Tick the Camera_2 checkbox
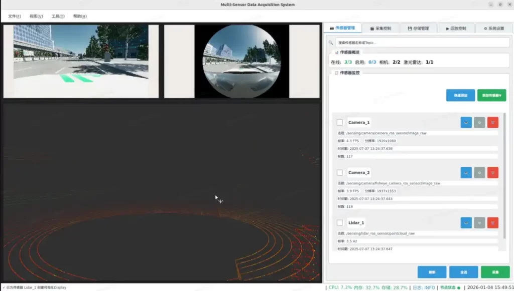 (x=340, y=173)
